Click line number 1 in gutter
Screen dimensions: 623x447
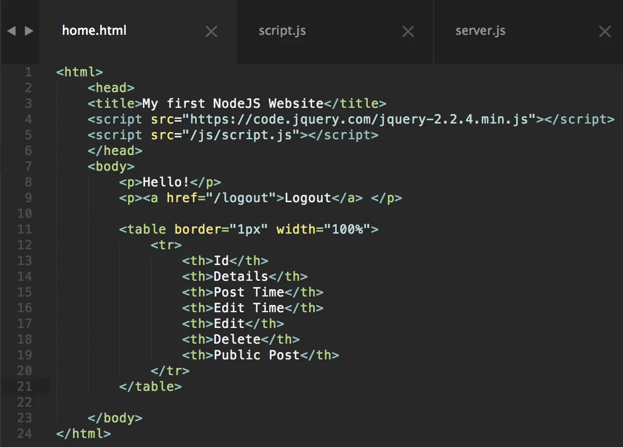pyautogui.click(x=28, y=72)
